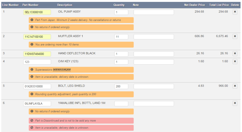Edit part number 5EL133000100 field
The height and width of the screenshot is (132, 242).
(x=37, y=12)
